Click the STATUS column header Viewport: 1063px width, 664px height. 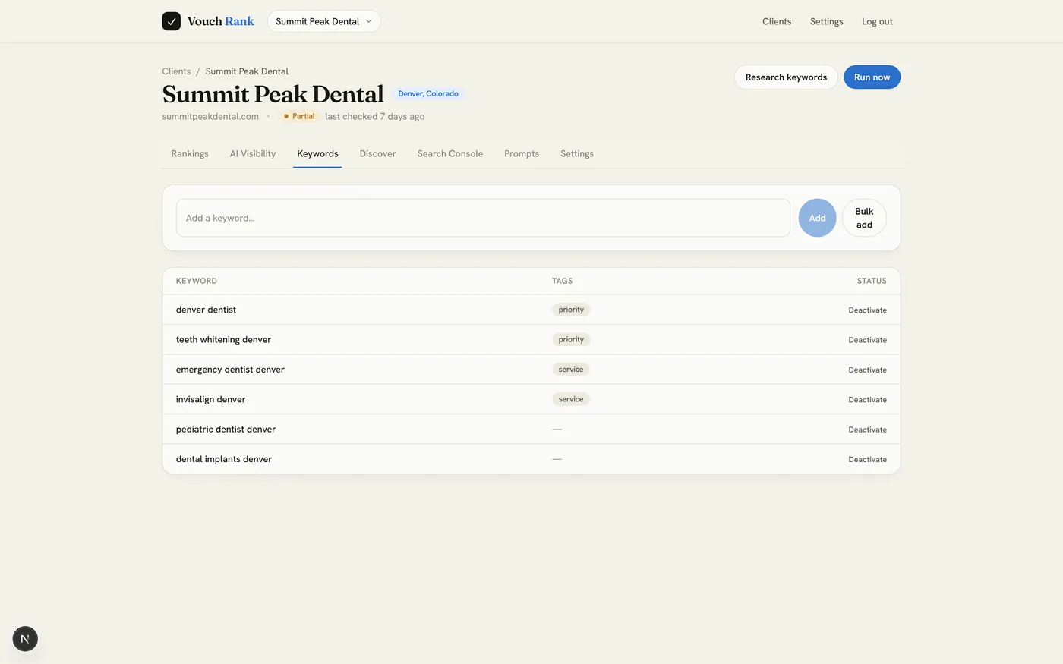(x=872, y=281)
